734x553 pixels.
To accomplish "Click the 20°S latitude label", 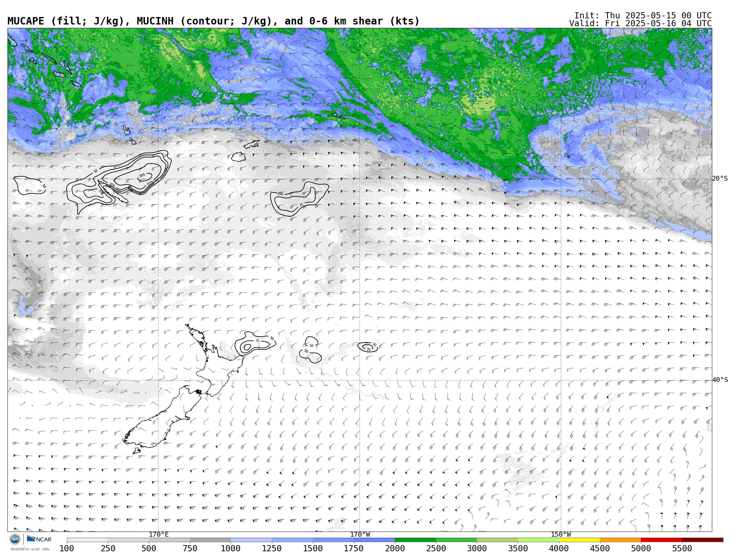I will pos(720,179).
